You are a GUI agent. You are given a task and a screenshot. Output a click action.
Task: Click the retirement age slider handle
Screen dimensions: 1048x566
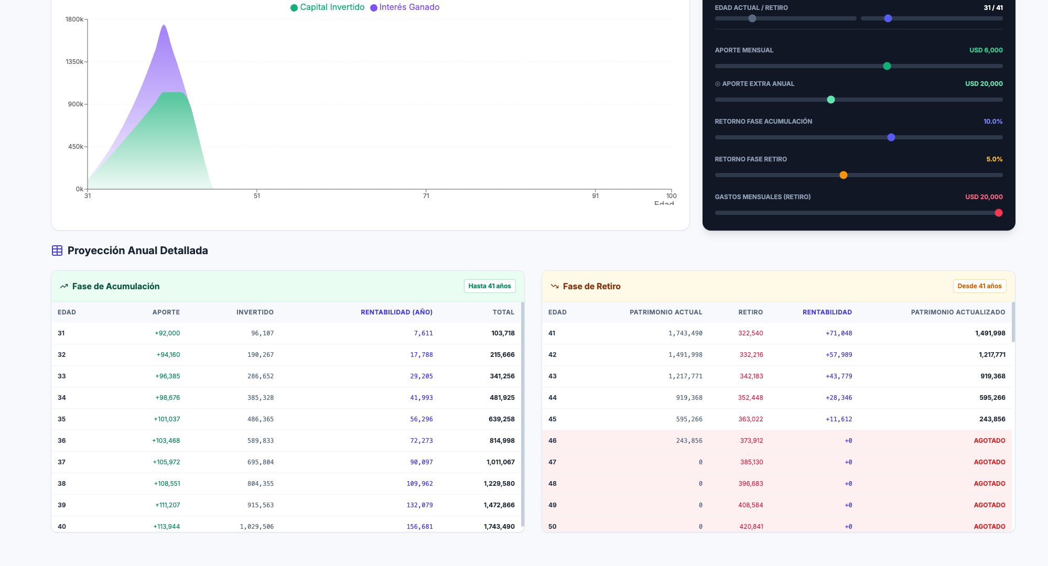[x=888, y=18]
